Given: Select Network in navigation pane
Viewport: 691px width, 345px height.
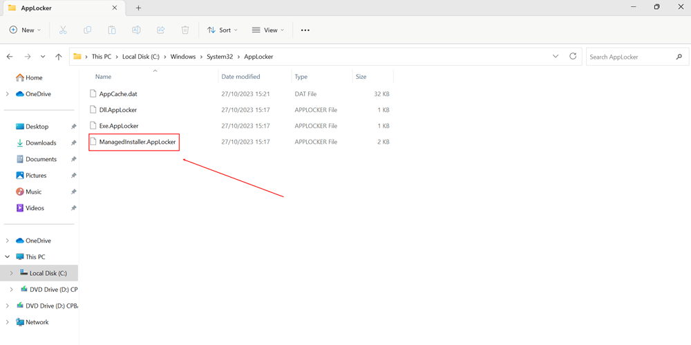Looking at the screenshot, I should pos(37,322).
